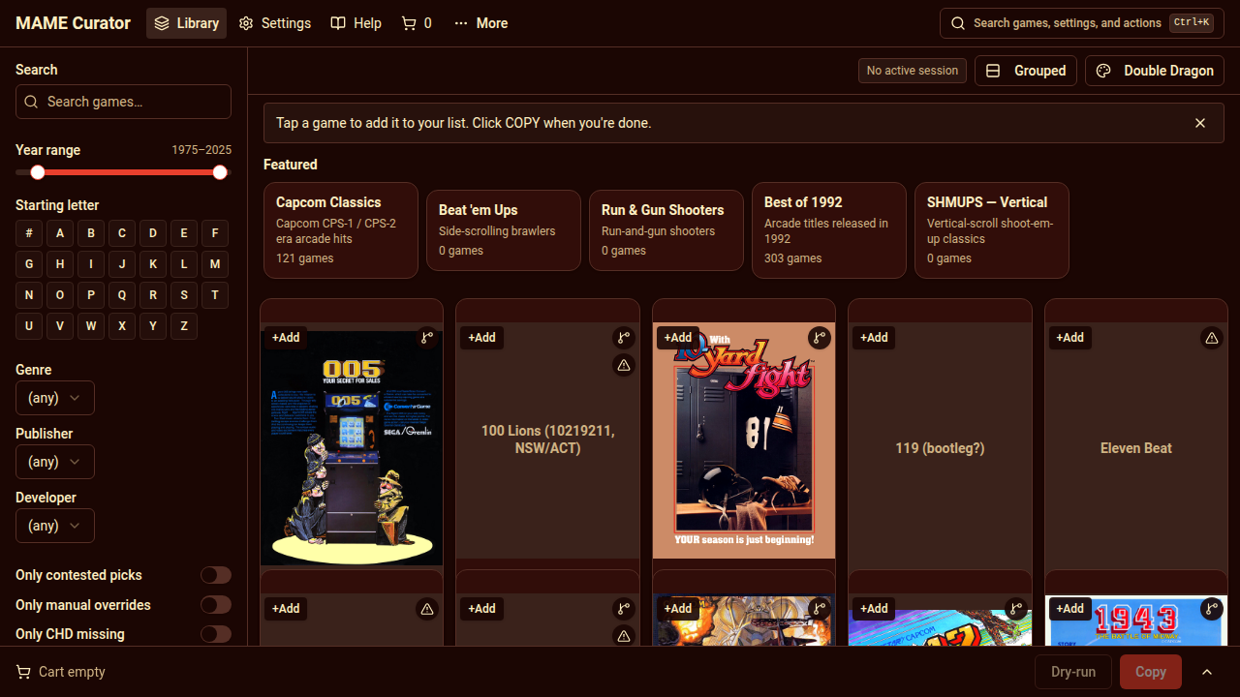The image size is (1240, 697).
Task: Click the branch icon on 10-Yard Fight card
Action: 820,338
